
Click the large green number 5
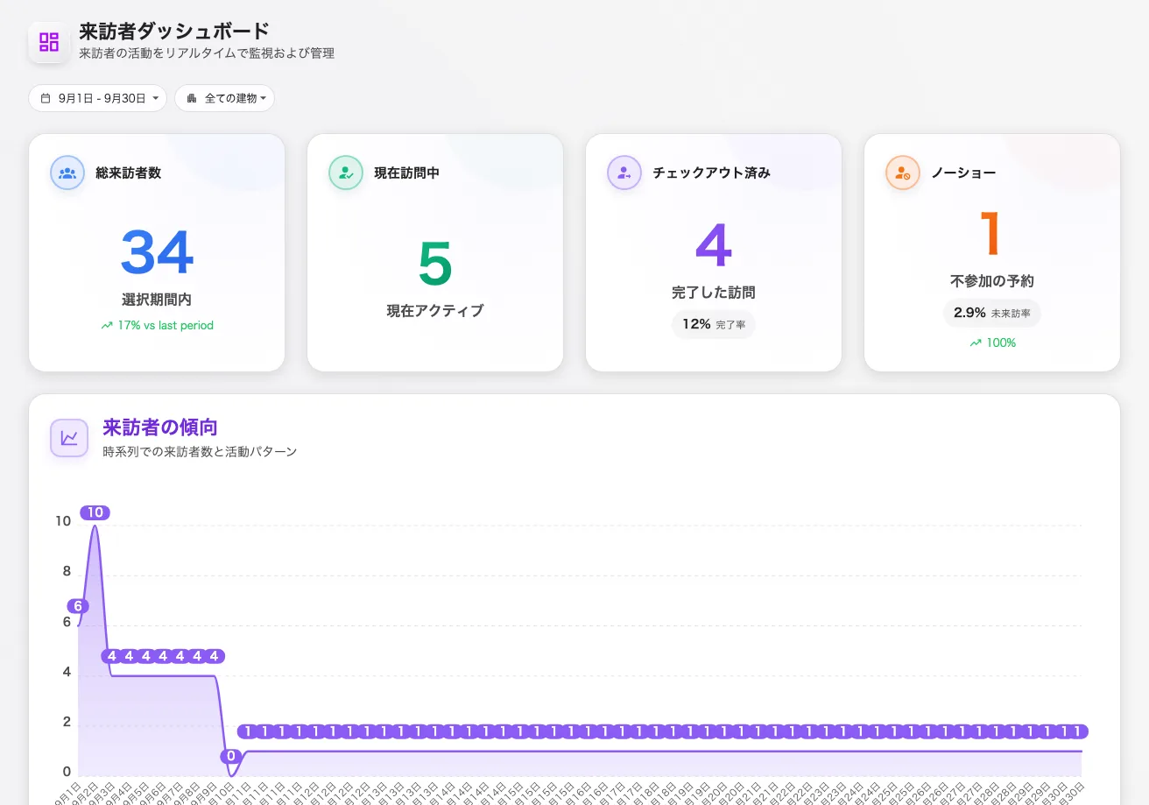(x=435, y=264)
